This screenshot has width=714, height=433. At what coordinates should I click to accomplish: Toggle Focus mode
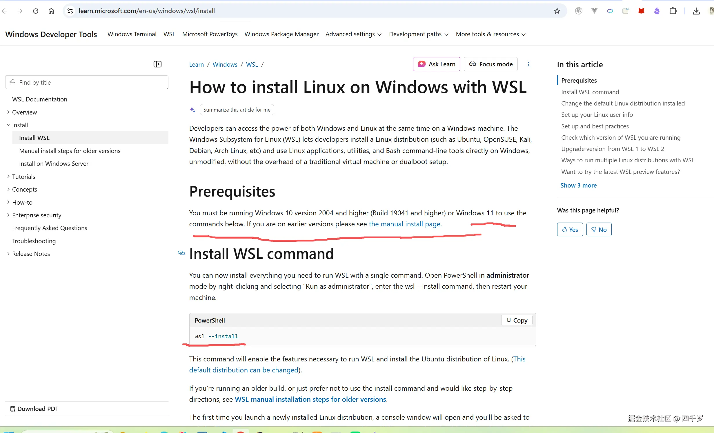491,64
